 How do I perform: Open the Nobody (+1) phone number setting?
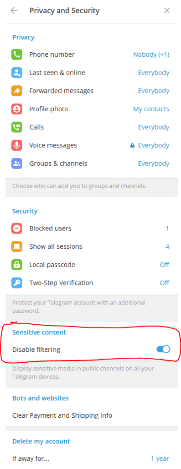[x=151, y=55]
